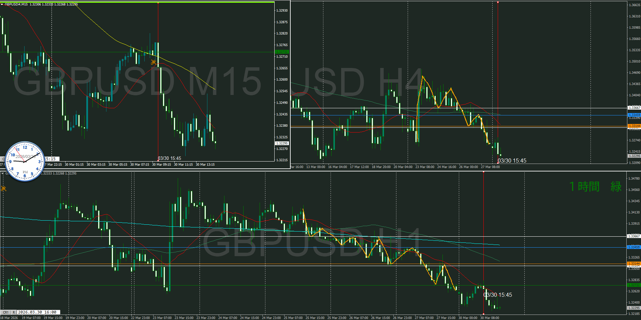
Task: Click the green price label on M15 axis
Action: coord(282,52)
